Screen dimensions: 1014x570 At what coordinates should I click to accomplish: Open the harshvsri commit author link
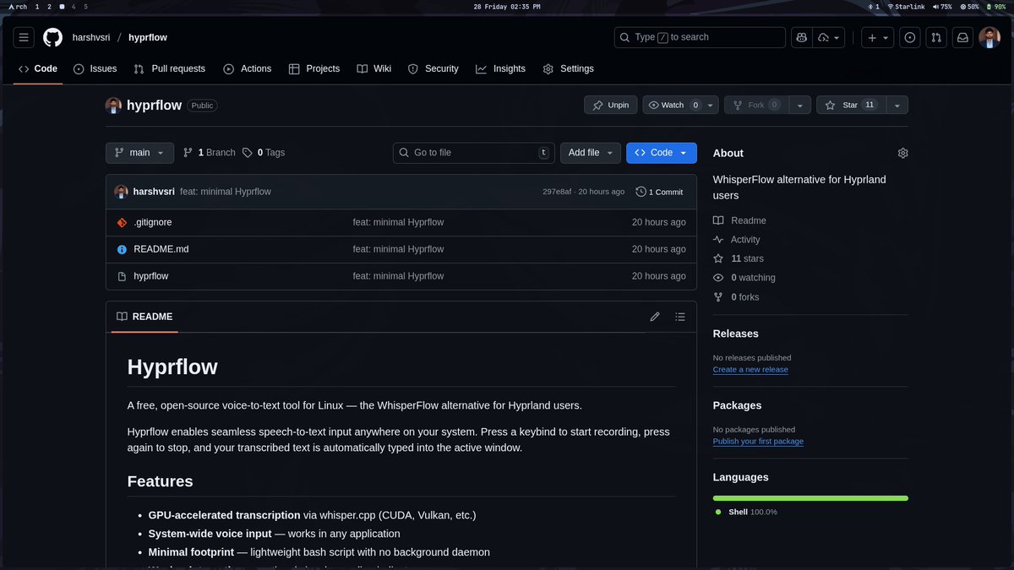click(x=154, y=192)
